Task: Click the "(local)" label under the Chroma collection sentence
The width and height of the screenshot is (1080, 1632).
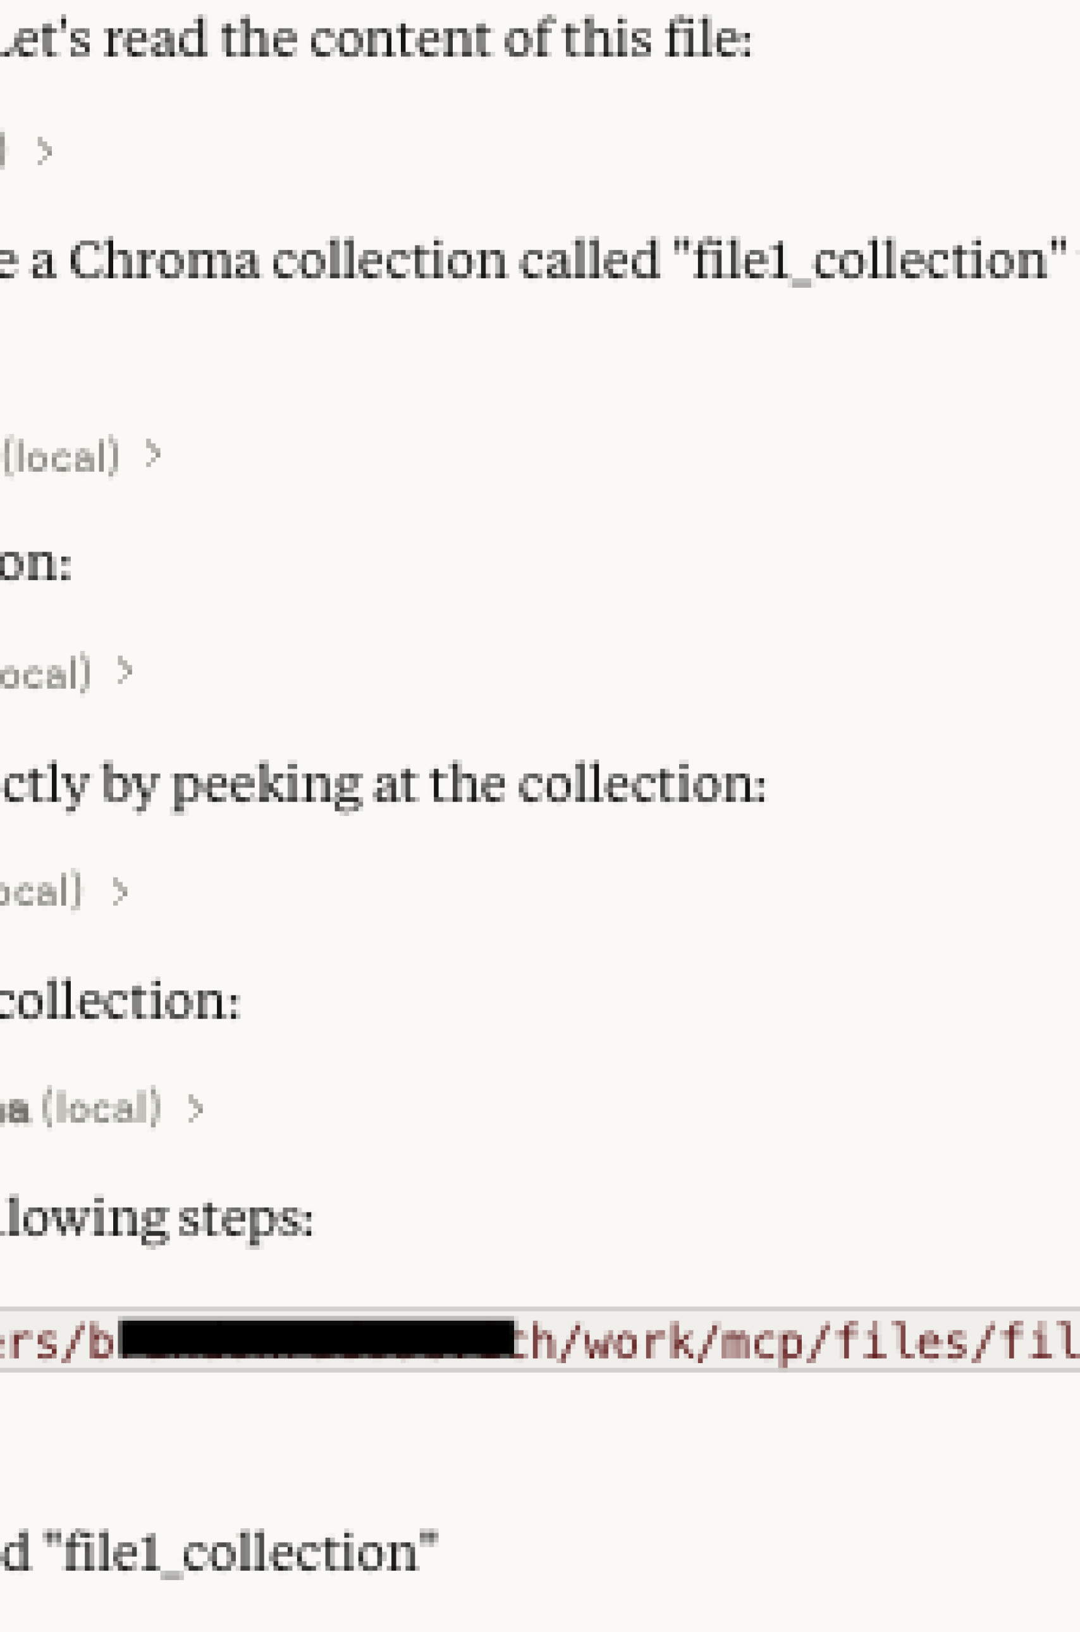Action: coord(61,456)
